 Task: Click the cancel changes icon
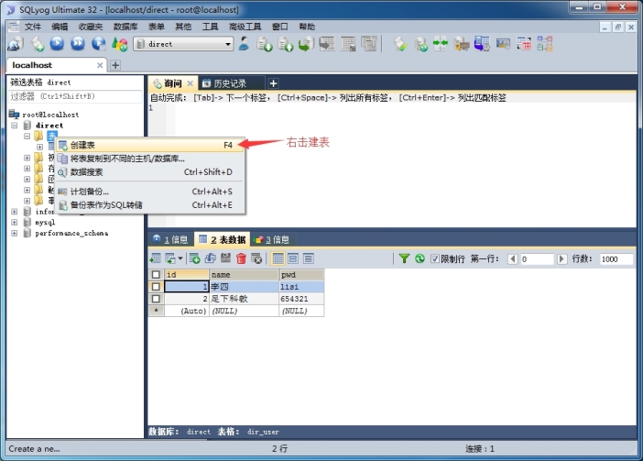pos(256,258)
